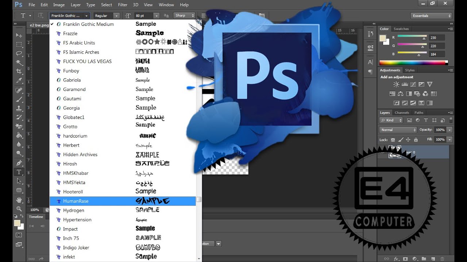Select the Path Selection tool
This screenshot has width=467, height=262.
[19, 181]
